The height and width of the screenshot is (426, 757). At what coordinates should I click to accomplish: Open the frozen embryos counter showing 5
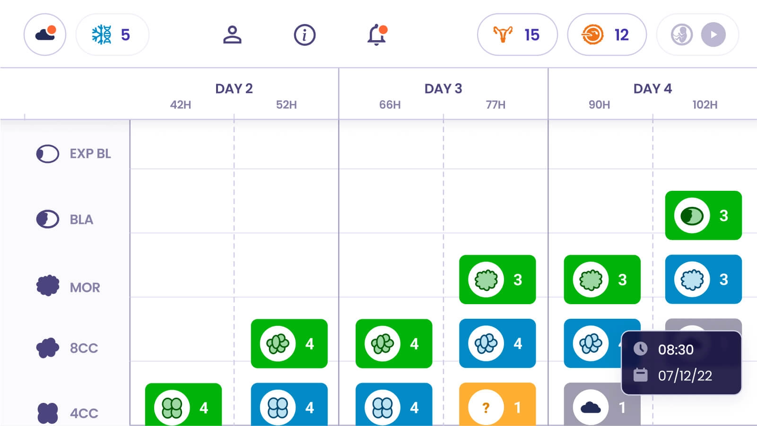(112, 34)
